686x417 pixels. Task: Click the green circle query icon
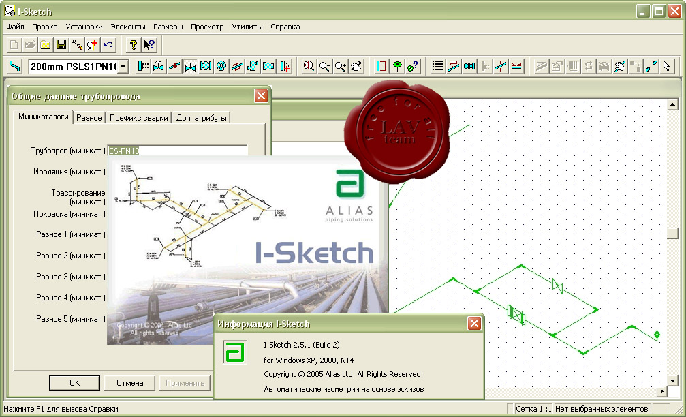coord(413,67)
